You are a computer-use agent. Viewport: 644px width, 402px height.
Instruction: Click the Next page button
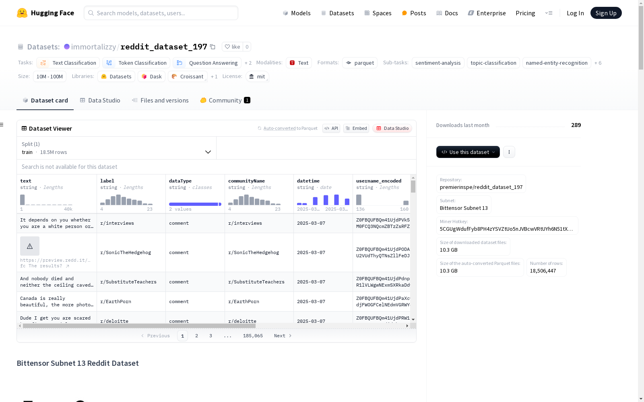tap(283, 336)
